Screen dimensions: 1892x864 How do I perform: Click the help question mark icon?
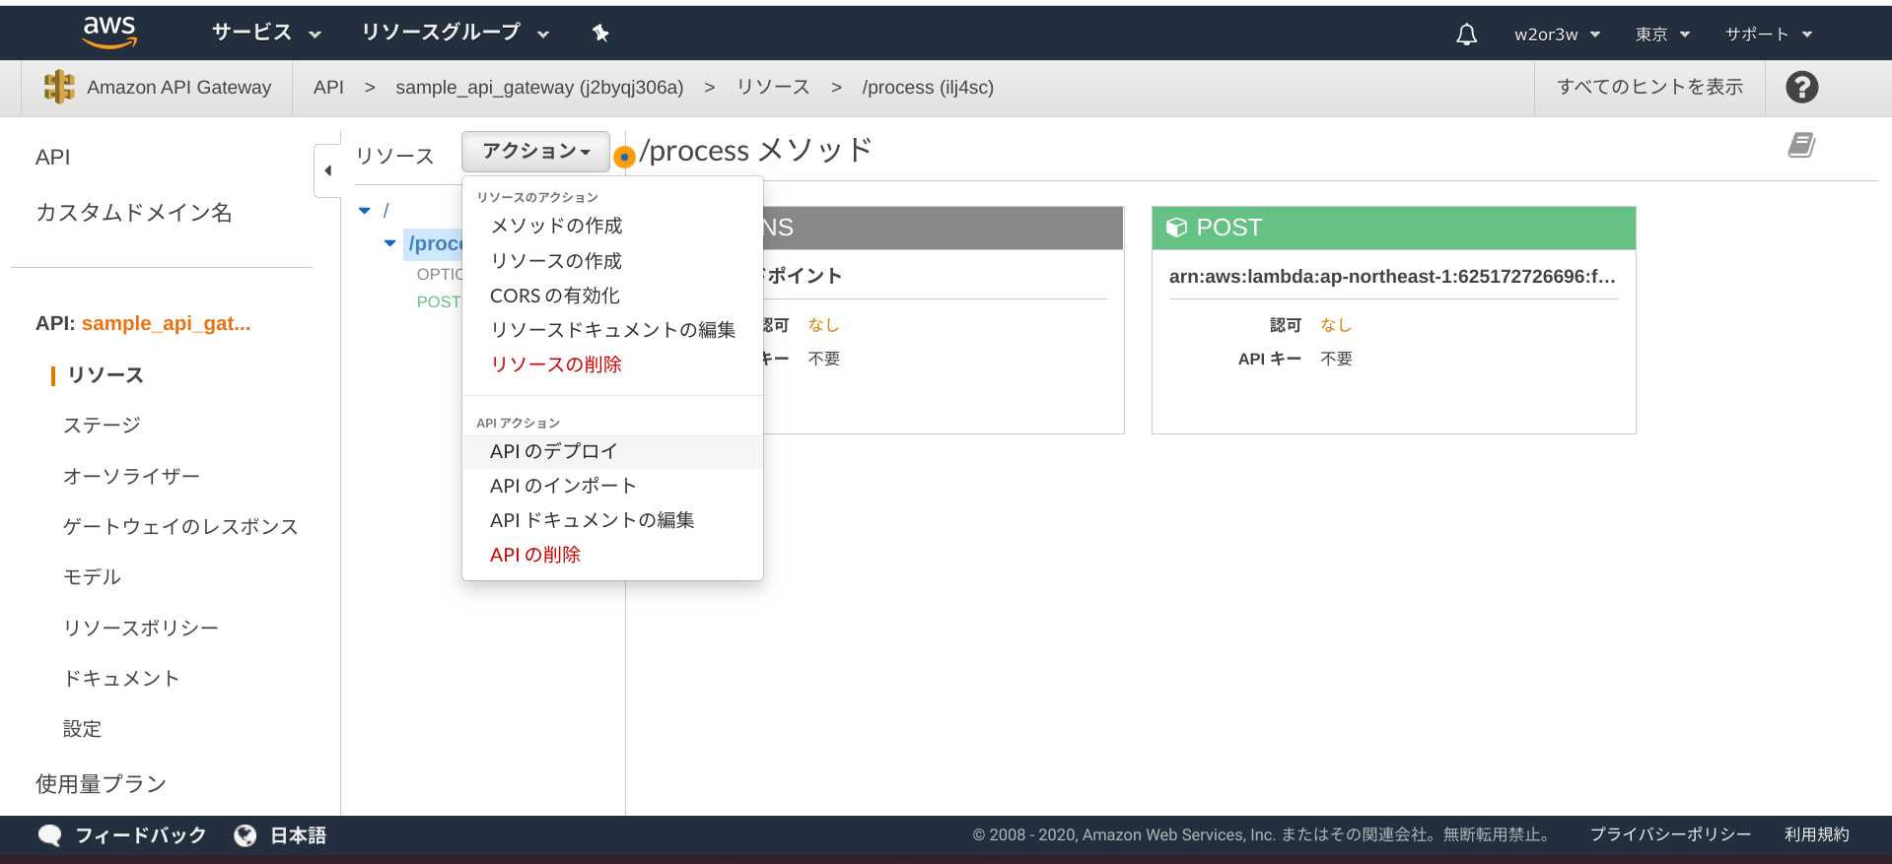[1801, 88]
